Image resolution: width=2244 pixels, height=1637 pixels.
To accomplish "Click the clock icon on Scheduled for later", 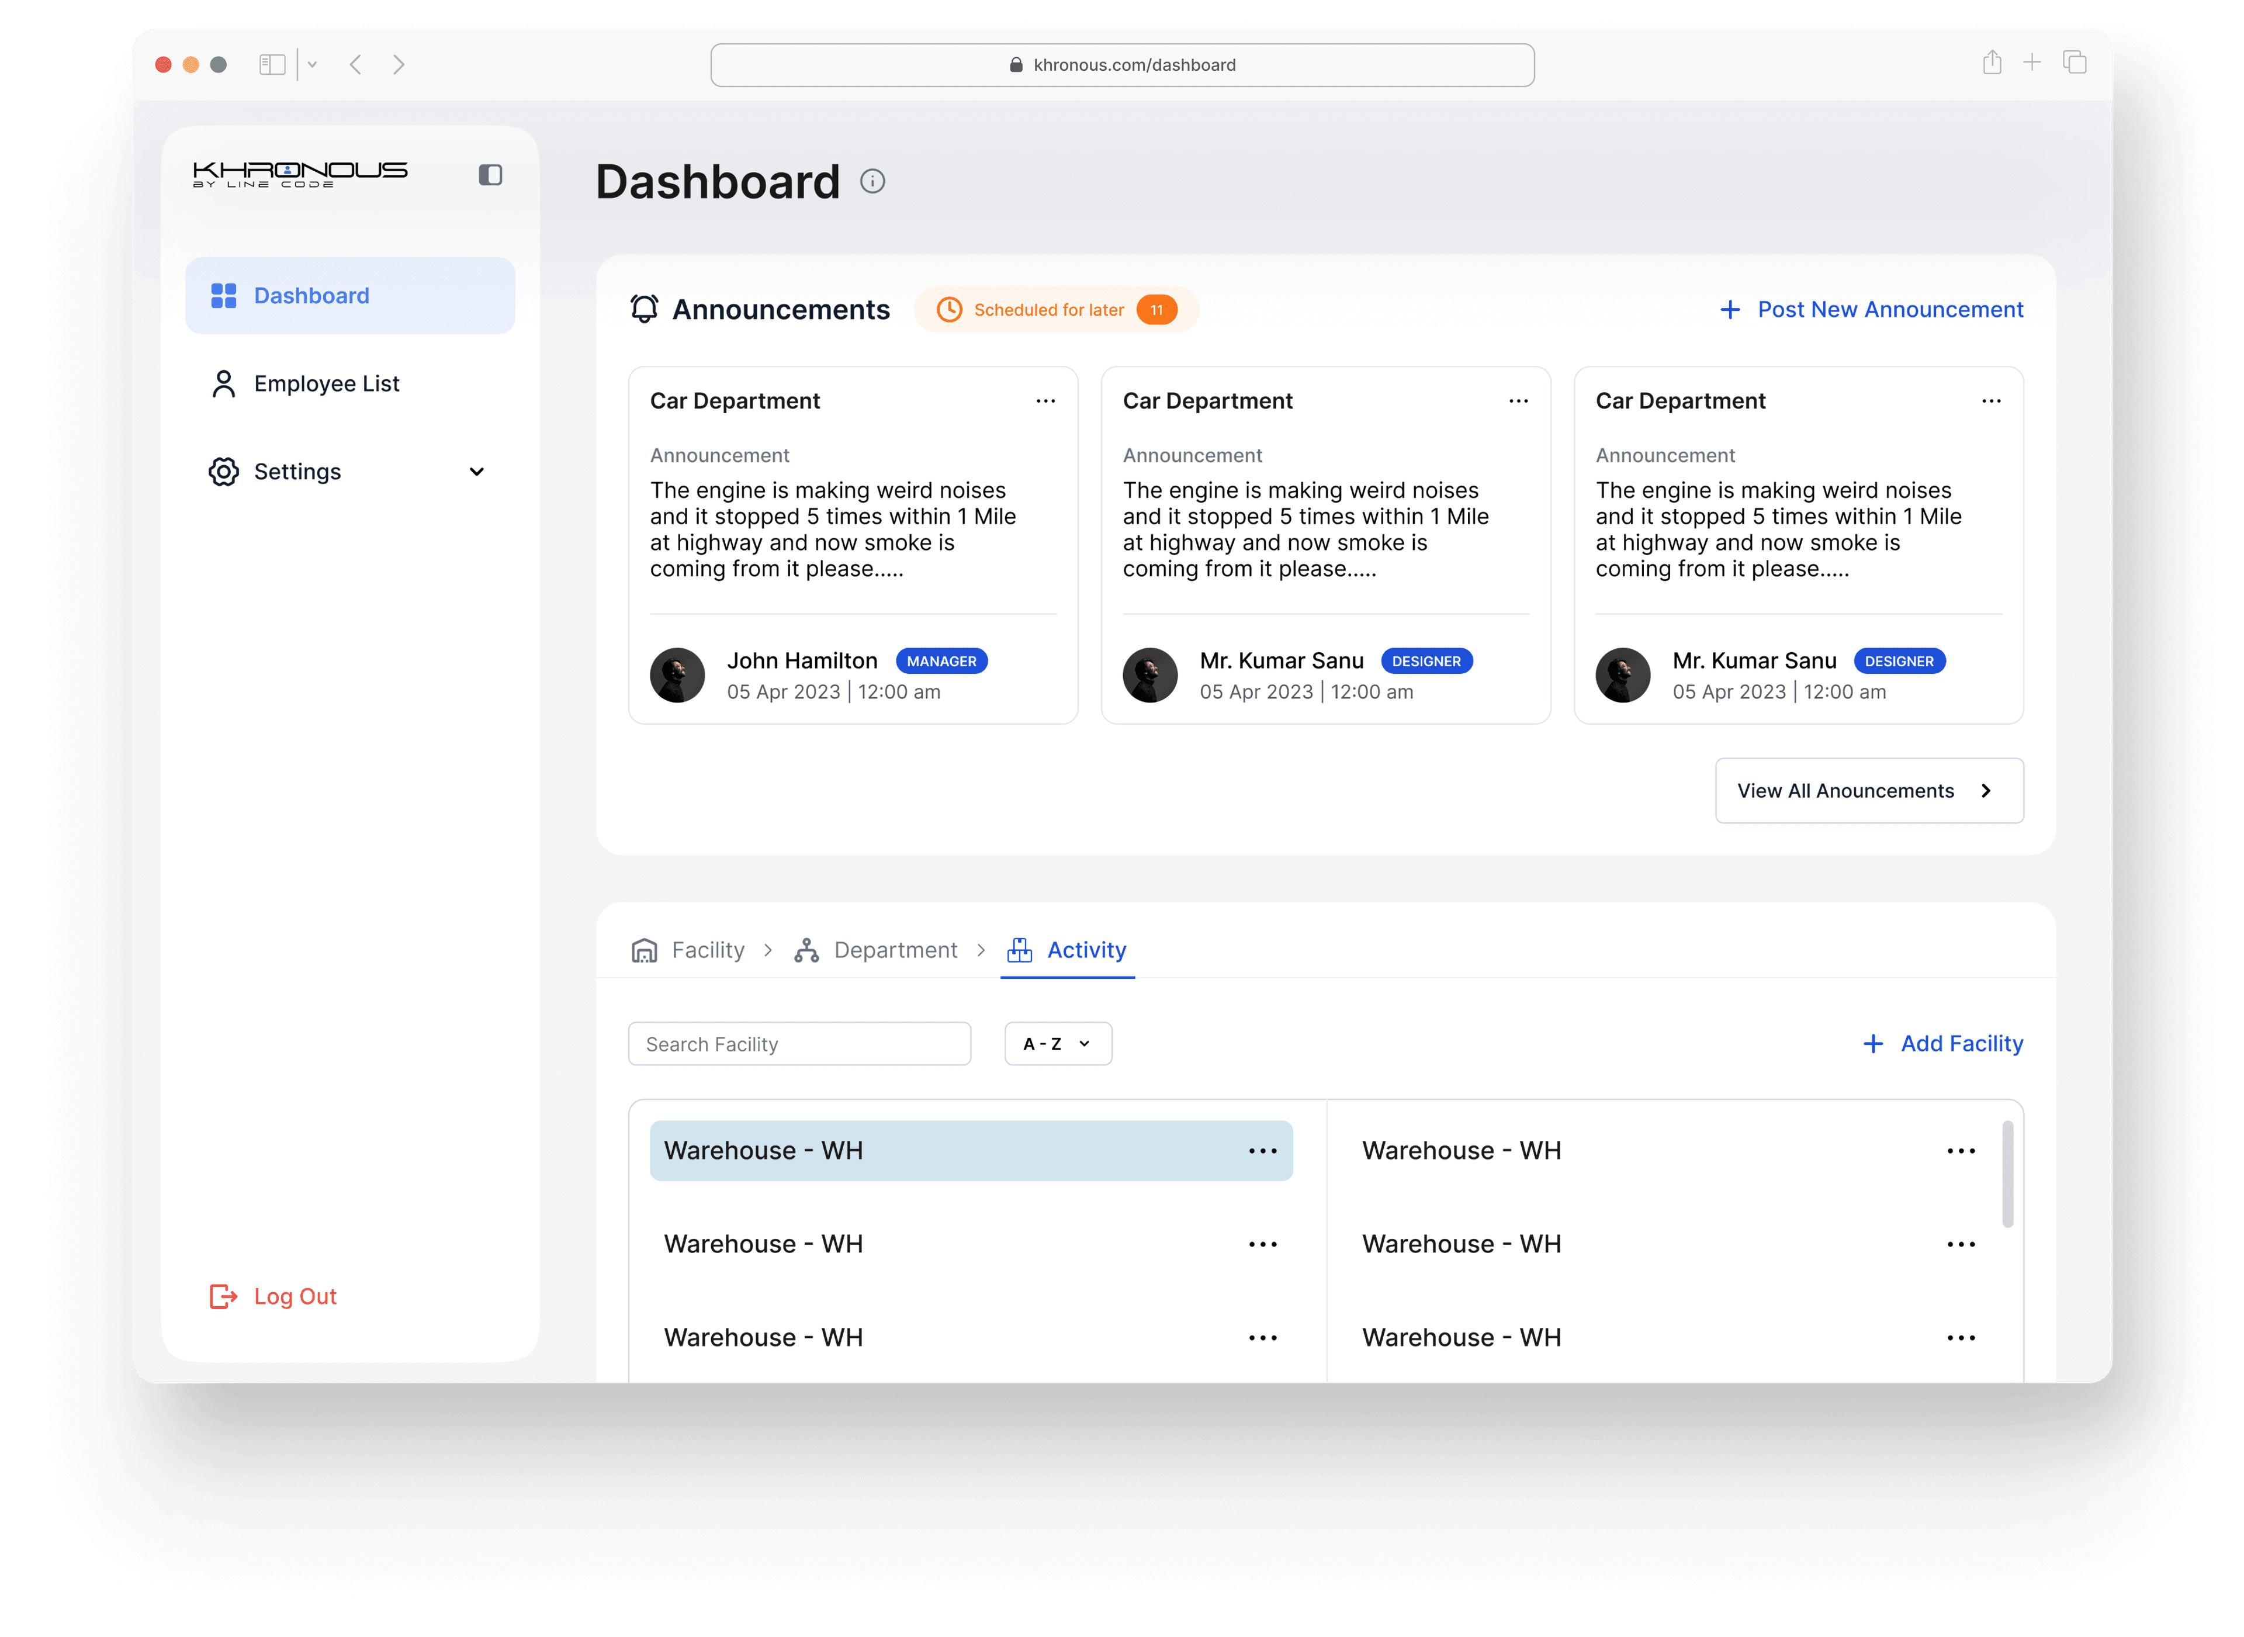I will (950, 309).
